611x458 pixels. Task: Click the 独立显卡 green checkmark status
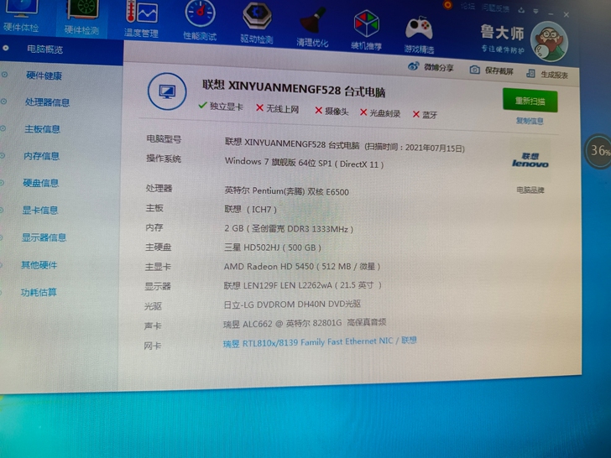tap(221, 106)
